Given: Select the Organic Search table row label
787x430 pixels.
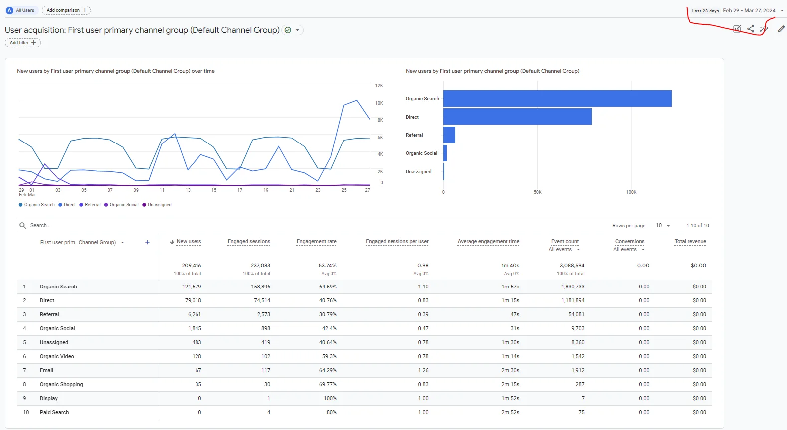Looking at the screenshot, I should [x=58, y=287].
